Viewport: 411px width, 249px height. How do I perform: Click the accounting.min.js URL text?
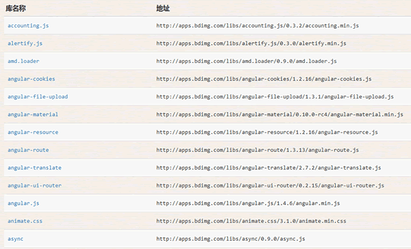[x=258, y=26]
